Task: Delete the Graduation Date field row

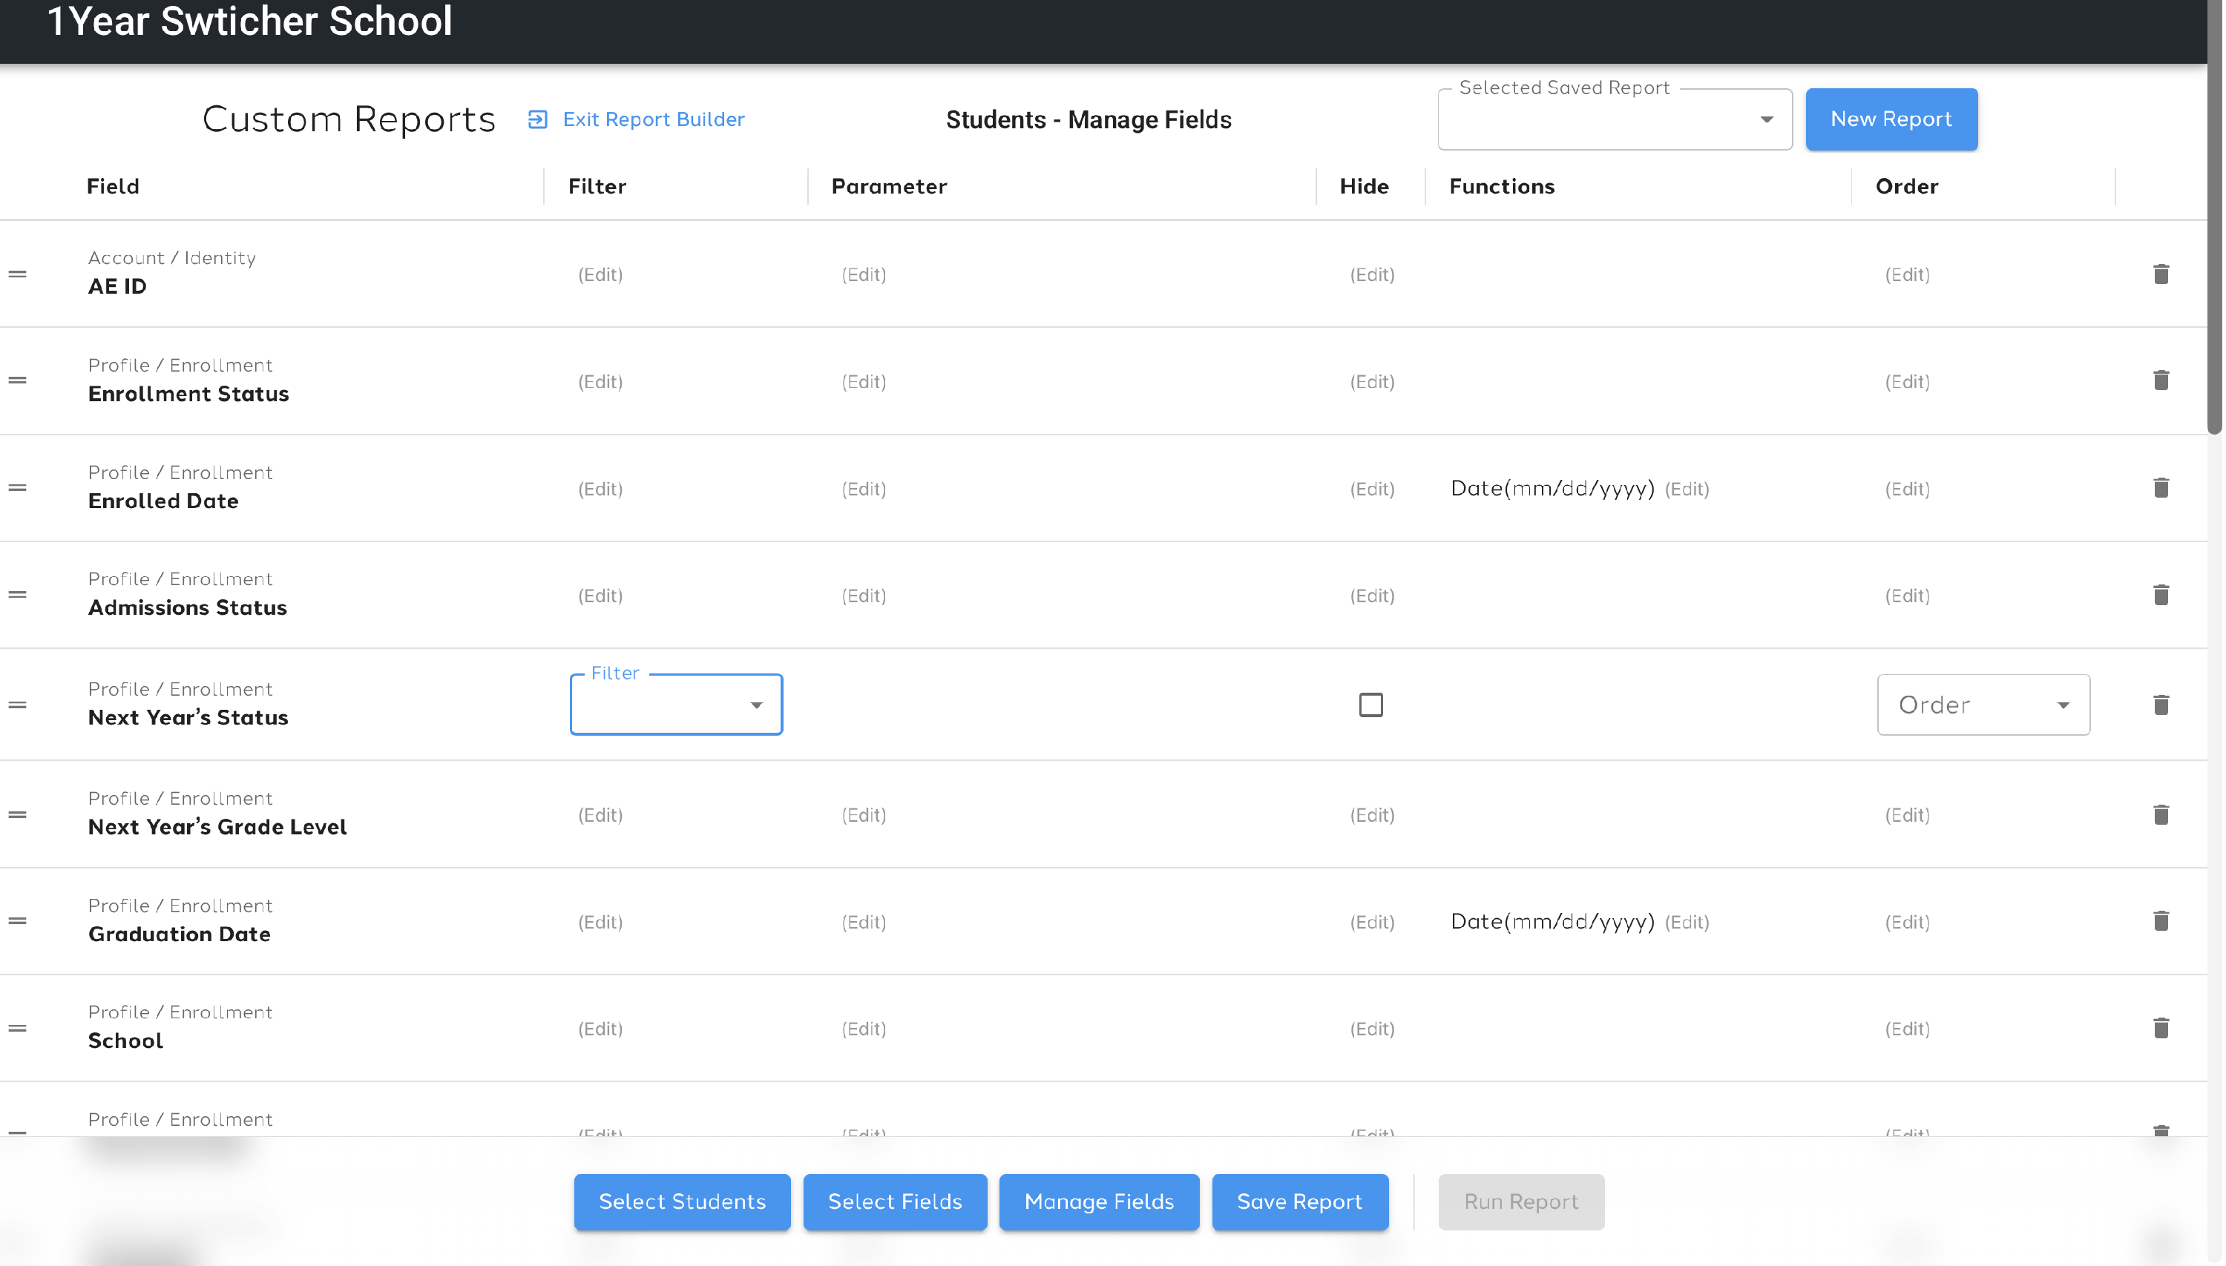Action: point(2161,922)
